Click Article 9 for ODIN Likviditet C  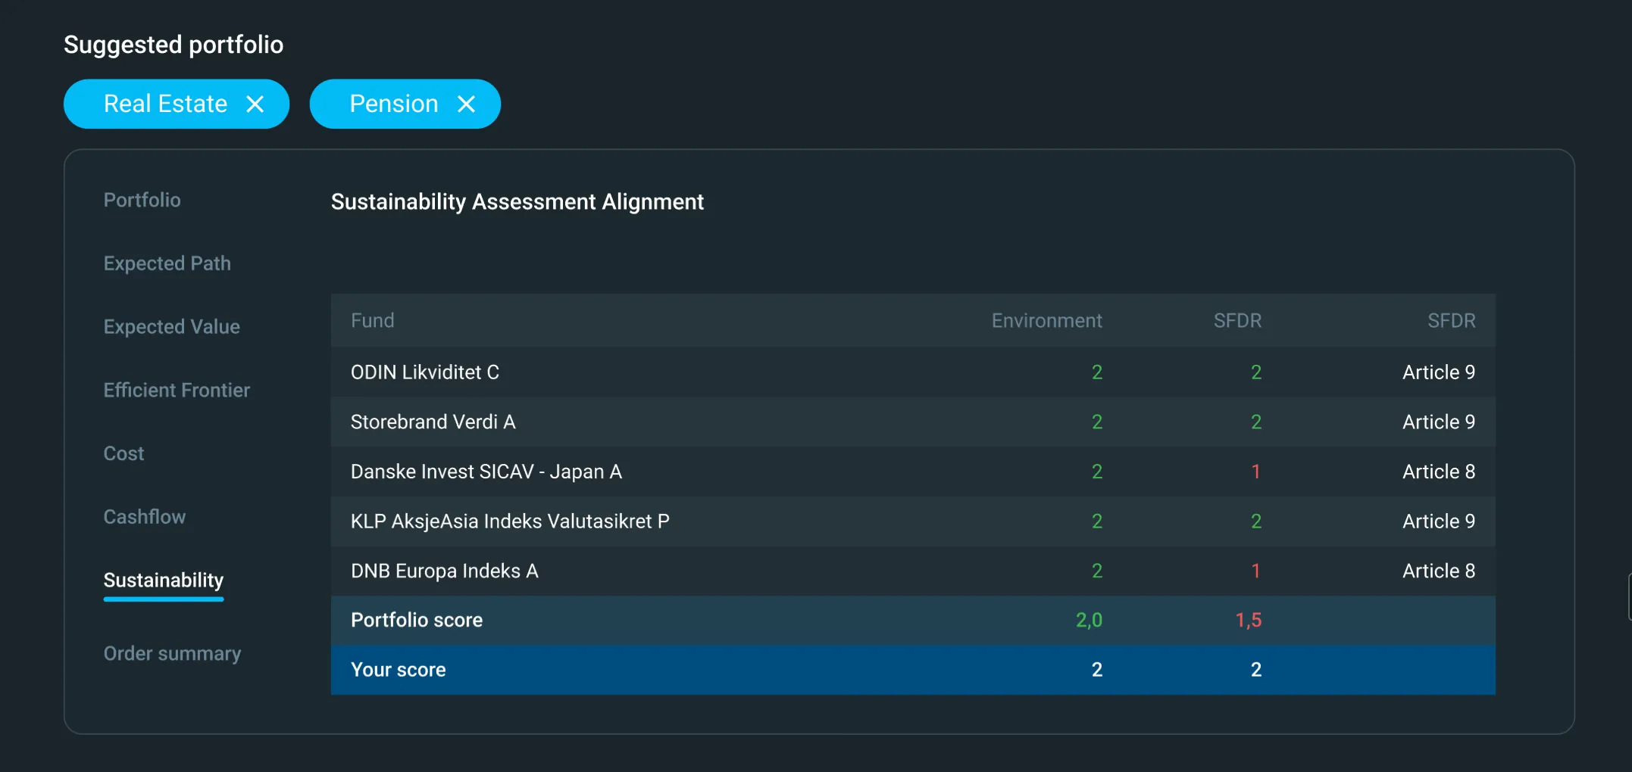coord(1439,372)
